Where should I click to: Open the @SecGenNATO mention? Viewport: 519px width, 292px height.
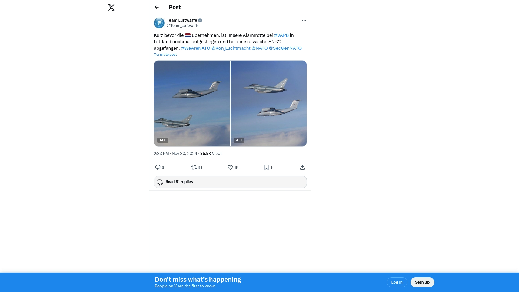click(285, 48)
